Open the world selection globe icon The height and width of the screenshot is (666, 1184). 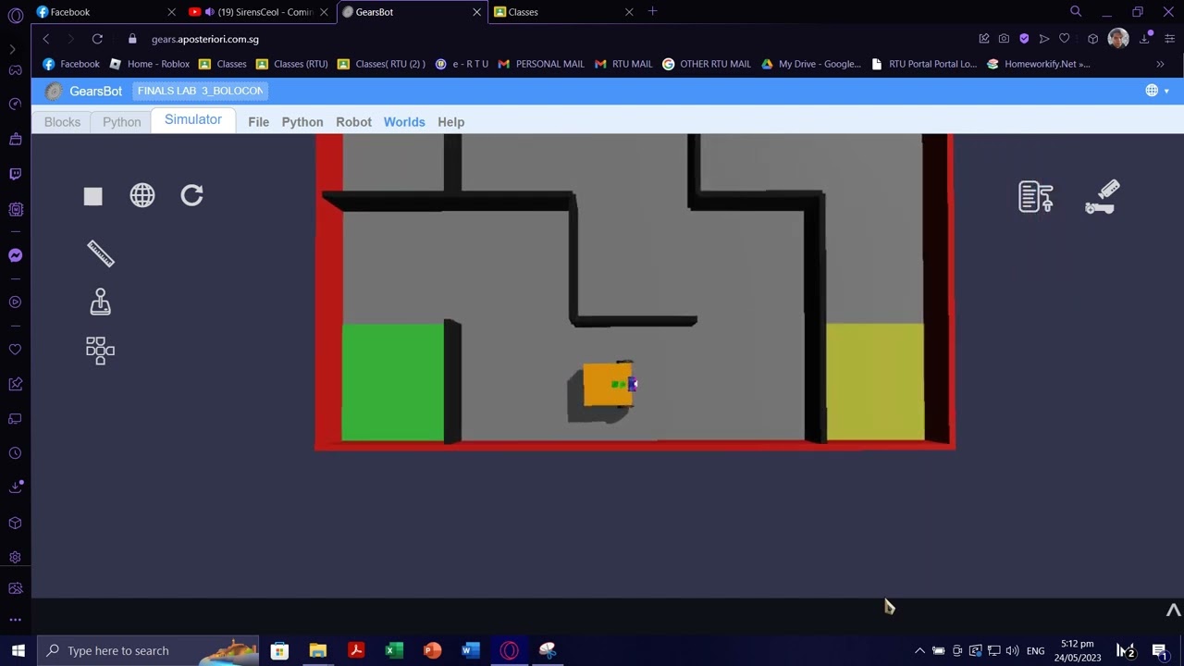[x=142, y=195]
